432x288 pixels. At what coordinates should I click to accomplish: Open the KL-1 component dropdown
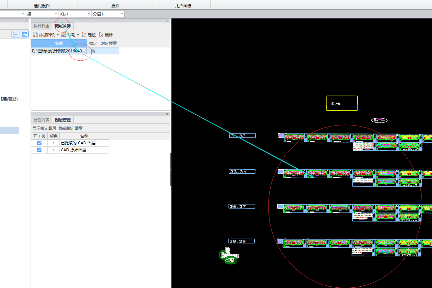pos(89,14)
